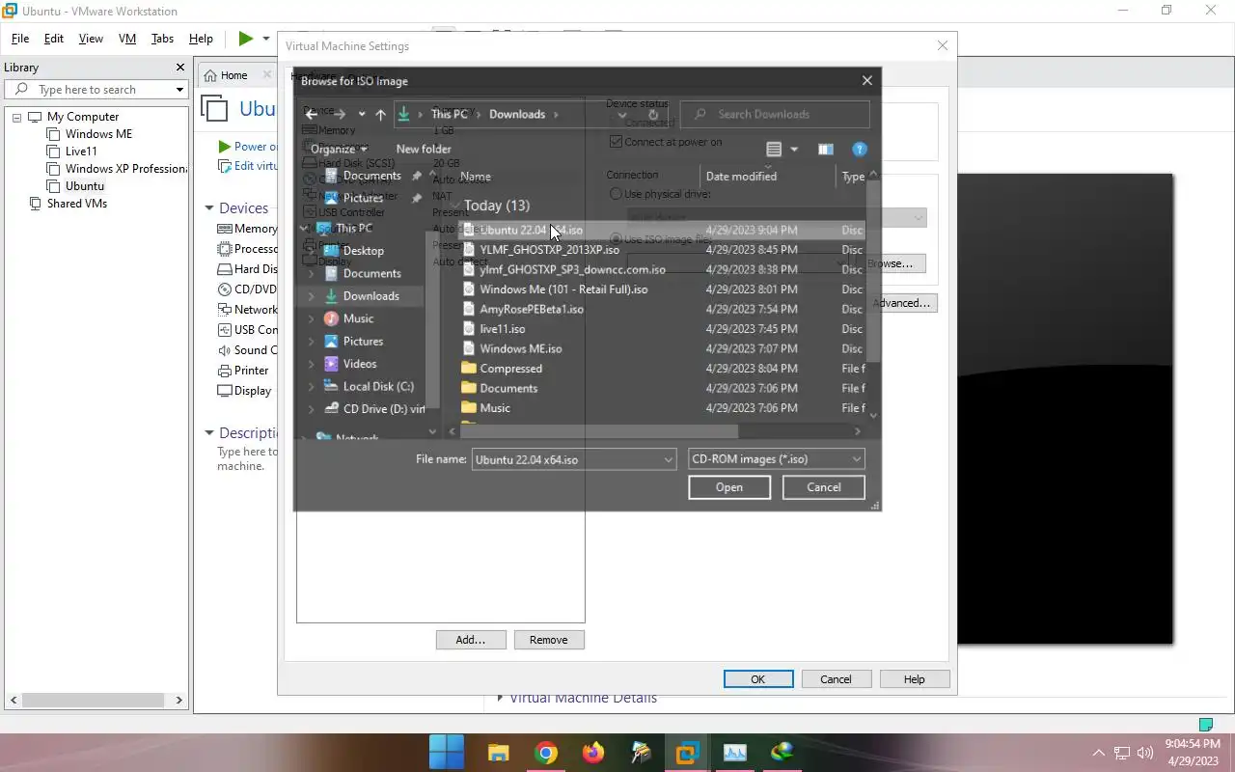The image size is (1235, 772).
Task: Collapse the Description section
Action: [x=209, y=433]
